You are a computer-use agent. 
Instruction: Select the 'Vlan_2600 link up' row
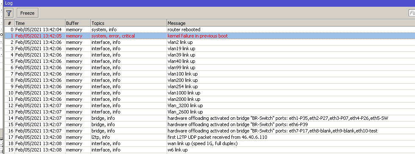tap(210, 112)
